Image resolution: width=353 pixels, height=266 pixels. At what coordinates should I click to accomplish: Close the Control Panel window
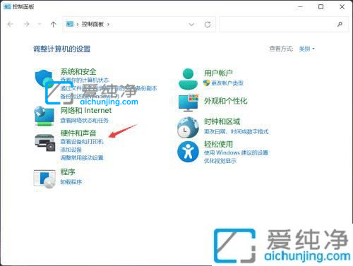point(342,7)
